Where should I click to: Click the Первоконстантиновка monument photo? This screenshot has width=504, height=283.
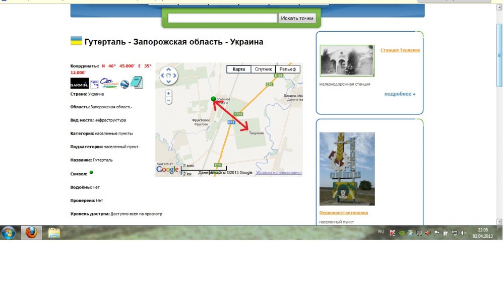(347, 169)
